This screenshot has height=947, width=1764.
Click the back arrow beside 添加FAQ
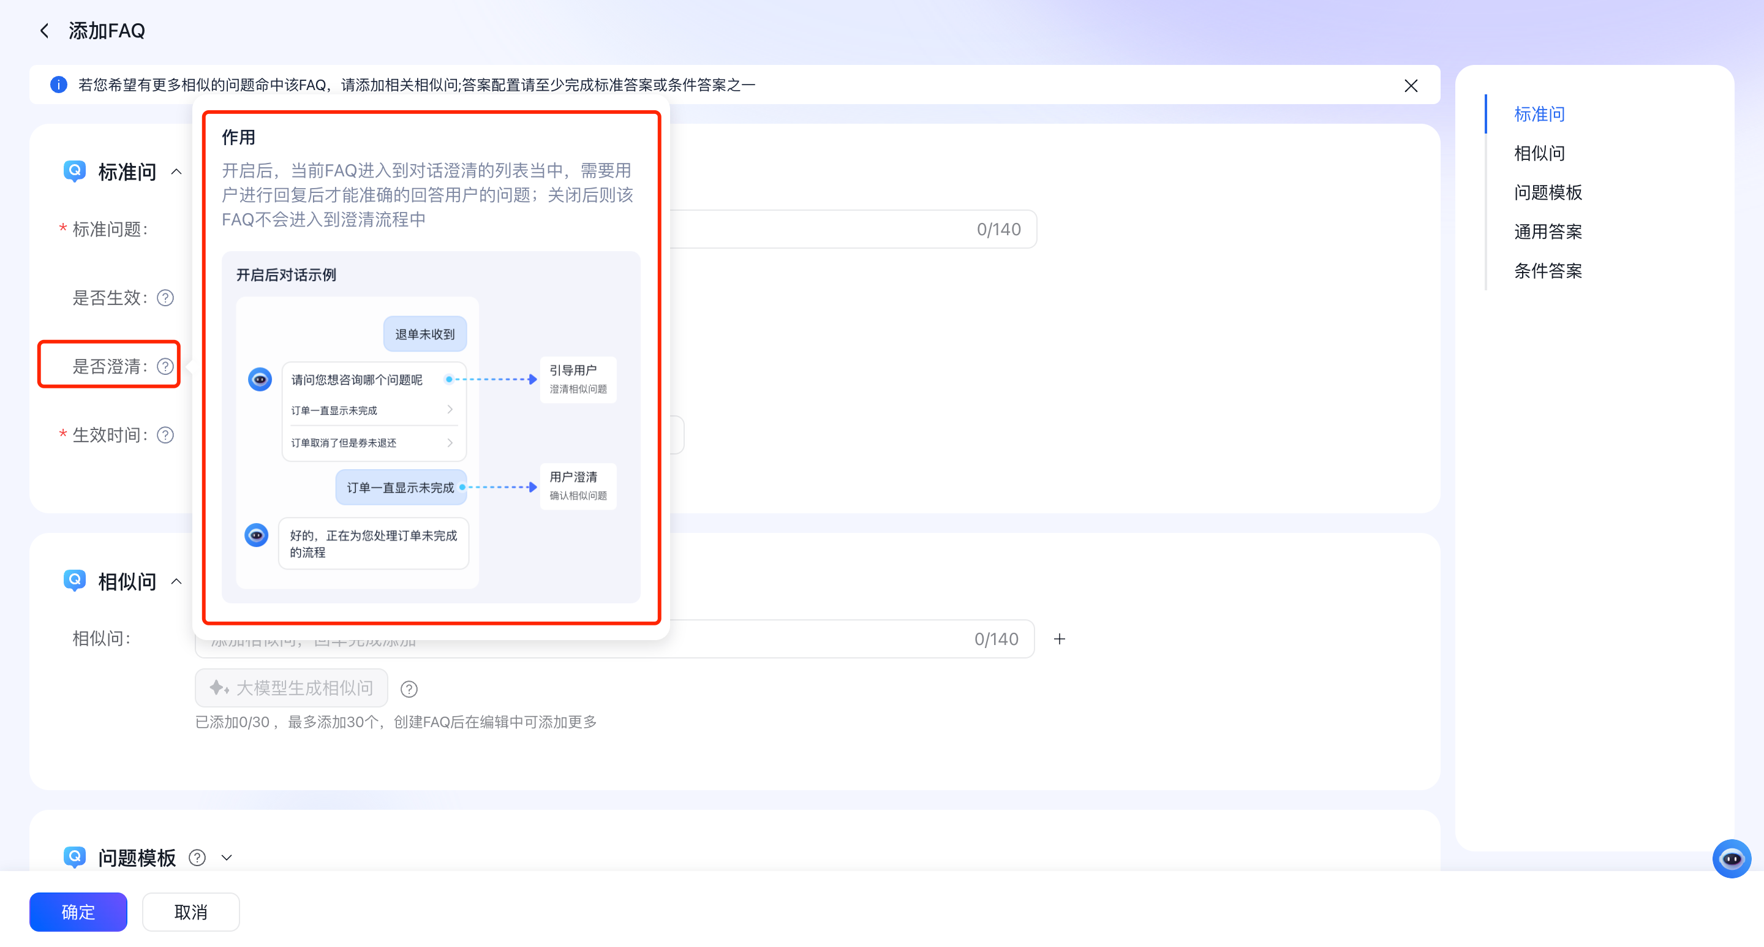click(x=44, y=30)
